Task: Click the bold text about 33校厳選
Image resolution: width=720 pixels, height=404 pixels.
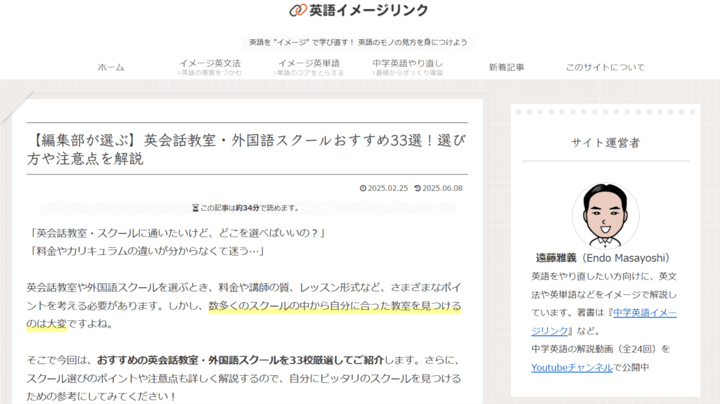Action: click(240, 360)
